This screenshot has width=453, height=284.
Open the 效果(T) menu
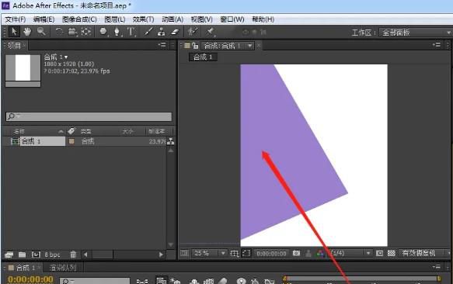[x=143, y=19]
